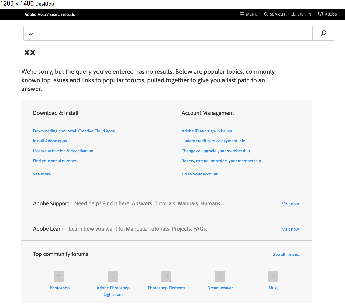
Task: Open Downloading and install Creative Cloud apps
Action: coord(74,131)
